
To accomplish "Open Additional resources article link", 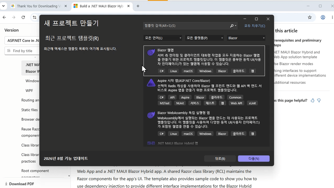I will click(290, 82).
